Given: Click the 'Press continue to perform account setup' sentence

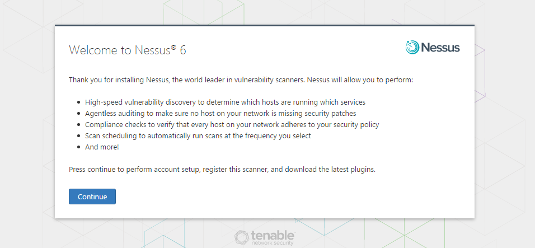Looking at the screenshot, I should [x=222, y=169].
